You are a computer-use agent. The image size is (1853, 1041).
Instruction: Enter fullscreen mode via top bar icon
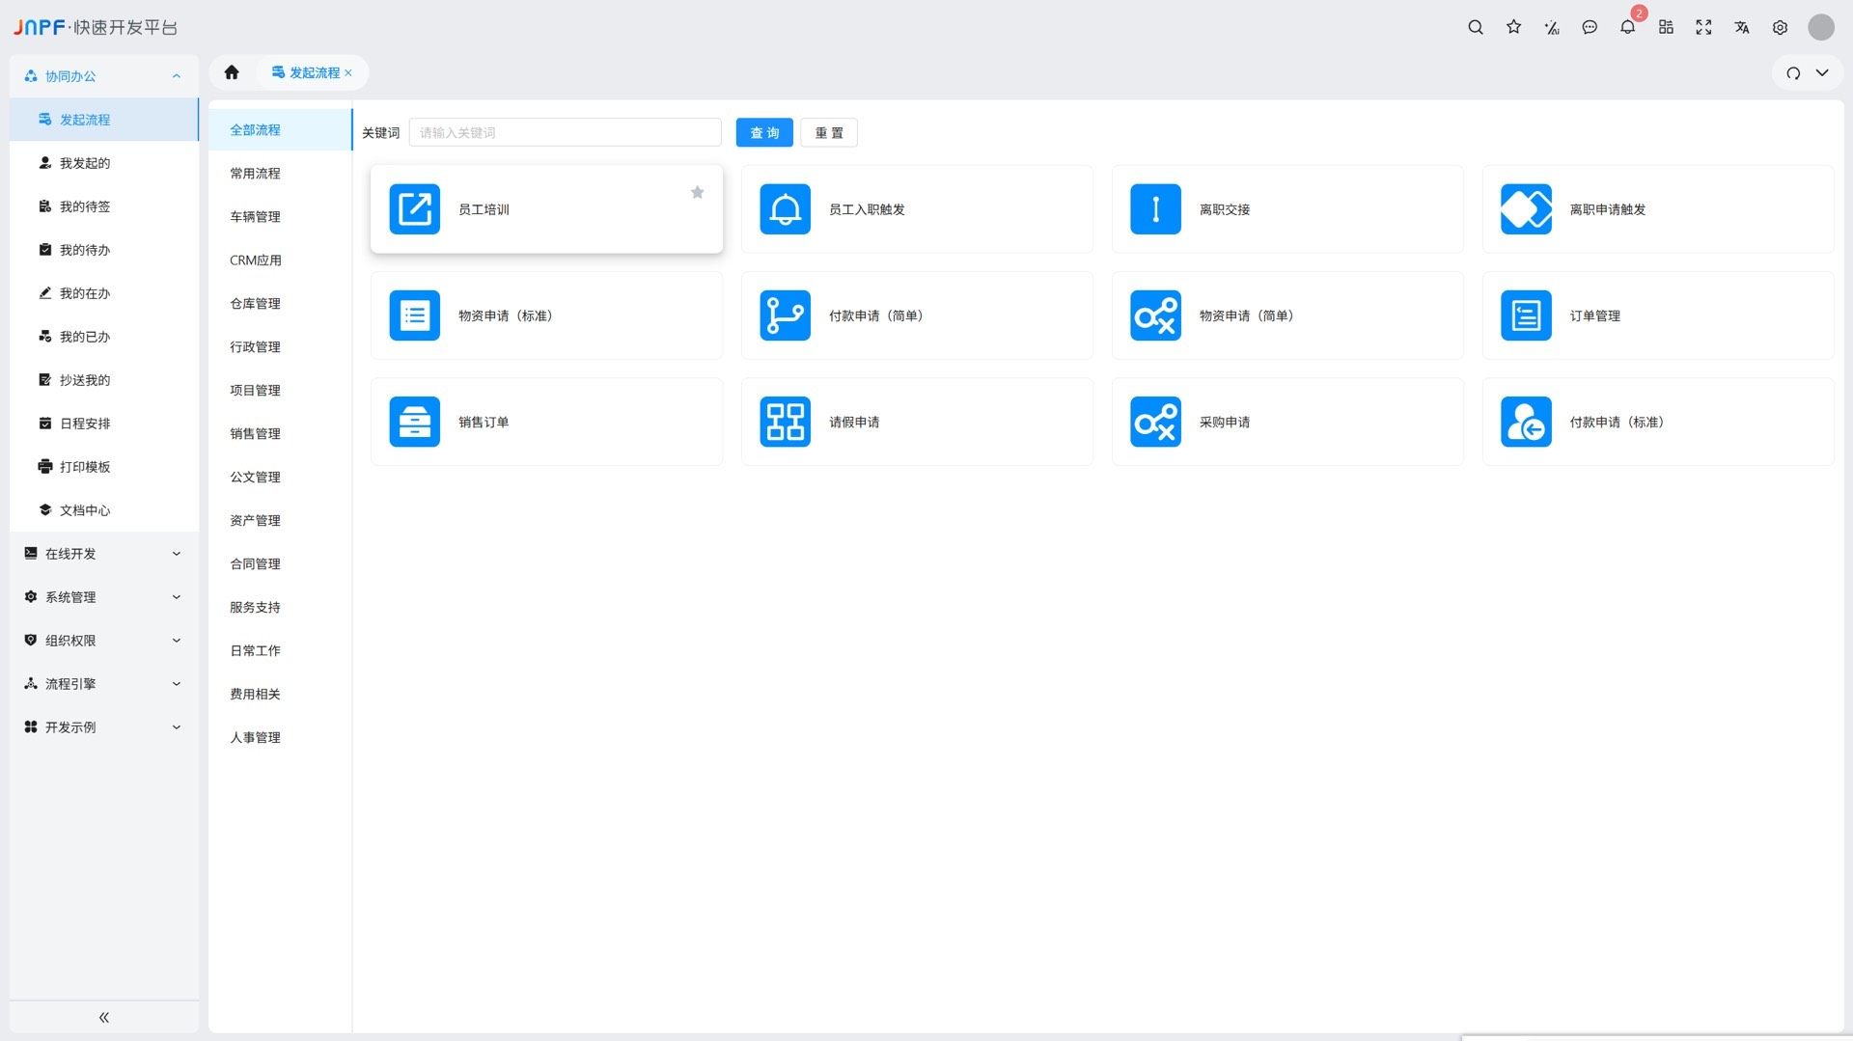pyautogui.click(x=1703, y=27)
